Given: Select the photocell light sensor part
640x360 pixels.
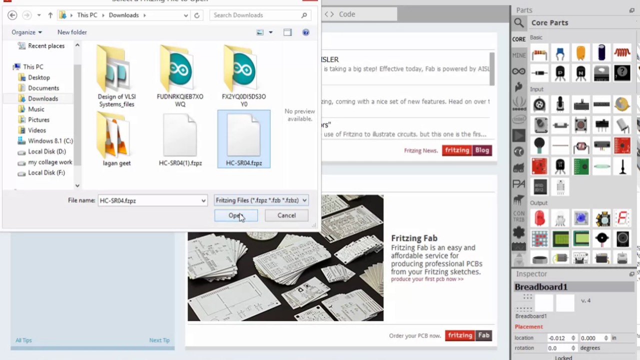Looking at the screenshot, I should point(580,146).
